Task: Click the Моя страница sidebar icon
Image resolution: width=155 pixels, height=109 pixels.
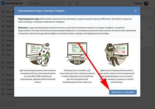Action: tap(3, 12)
